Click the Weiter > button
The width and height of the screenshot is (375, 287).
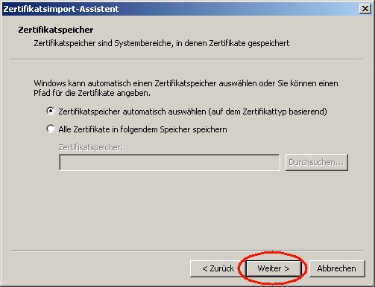(x=274, y=268)
